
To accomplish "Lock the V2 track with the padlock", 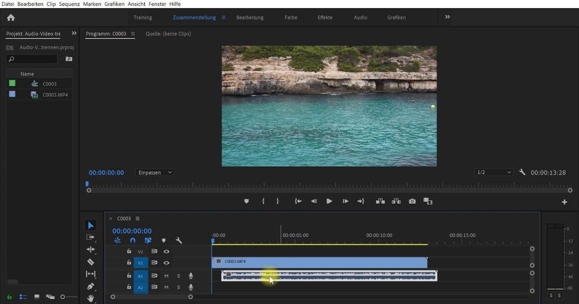I will point(128,251).
